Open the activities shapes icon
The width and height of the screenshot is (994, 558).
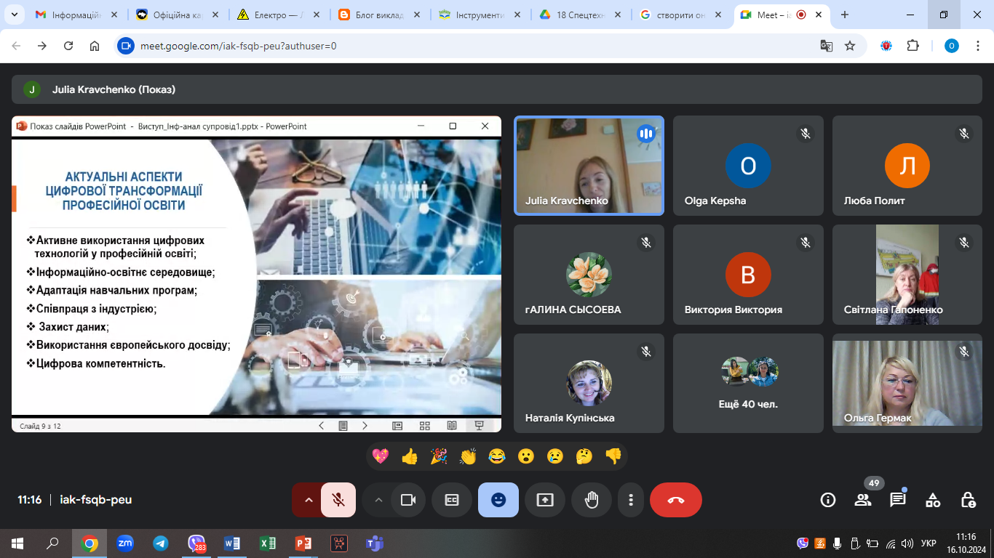point(933,500)
